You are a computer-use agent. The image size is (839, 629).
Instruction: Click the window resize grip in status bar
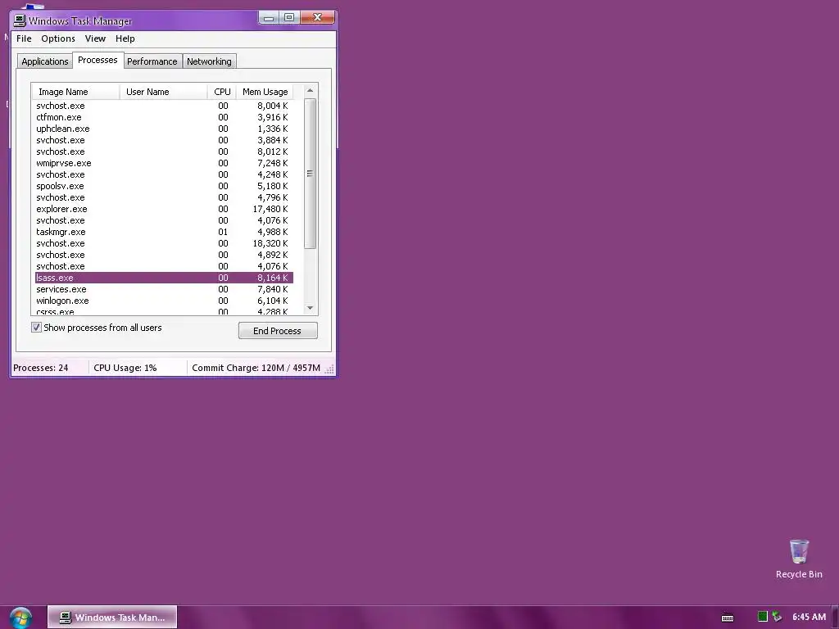click(329, 369)
